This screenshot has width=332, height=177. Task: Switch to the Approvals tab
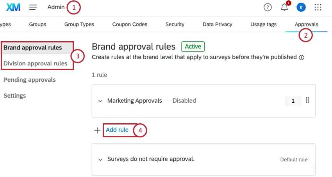tap(306, 24)
